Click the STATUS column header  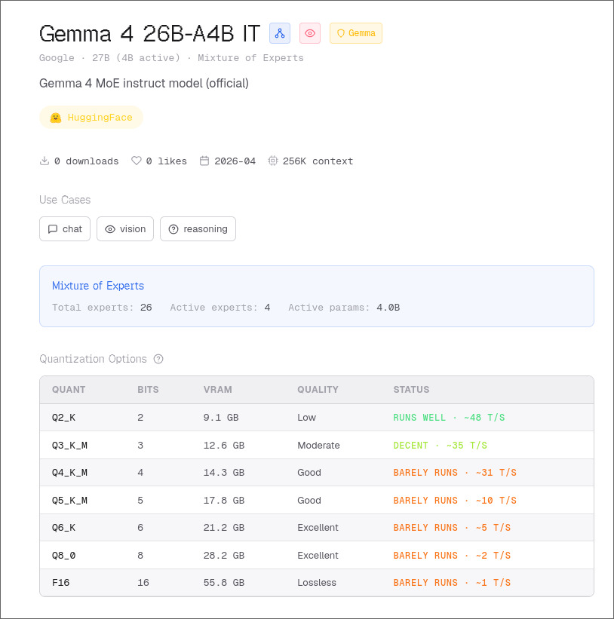pyautogui.click(x=411, y=390)
